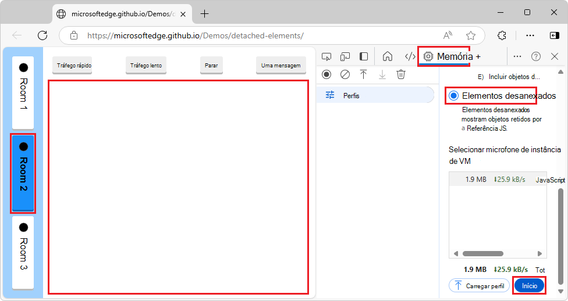Image resolution: width=568 pixels, height=301 pixels.
Task: Select the Elementos desanexados radio button
Action: 454,95
